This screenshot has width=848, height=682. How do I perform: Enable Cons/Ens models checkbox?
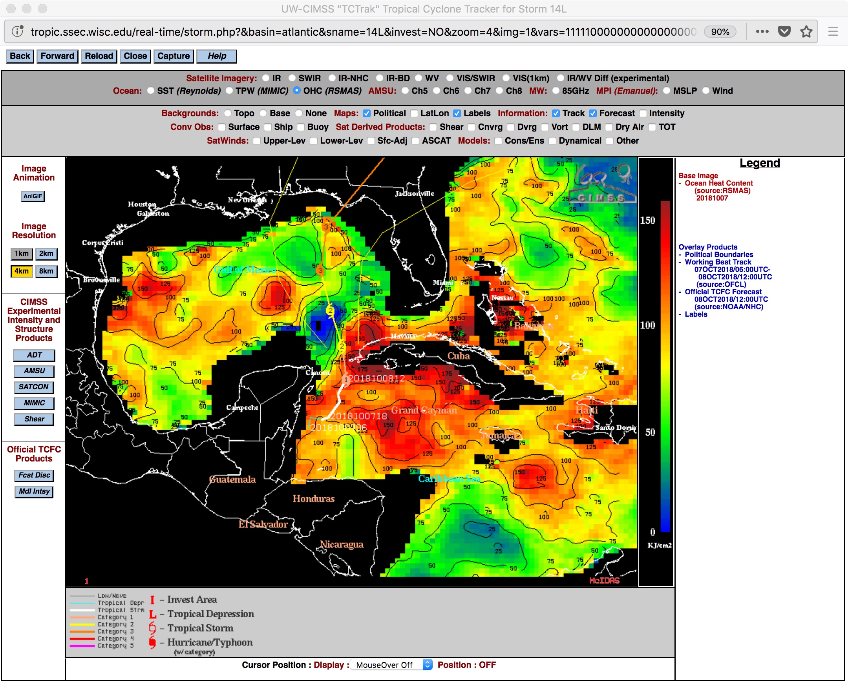(x=498, y=141)
